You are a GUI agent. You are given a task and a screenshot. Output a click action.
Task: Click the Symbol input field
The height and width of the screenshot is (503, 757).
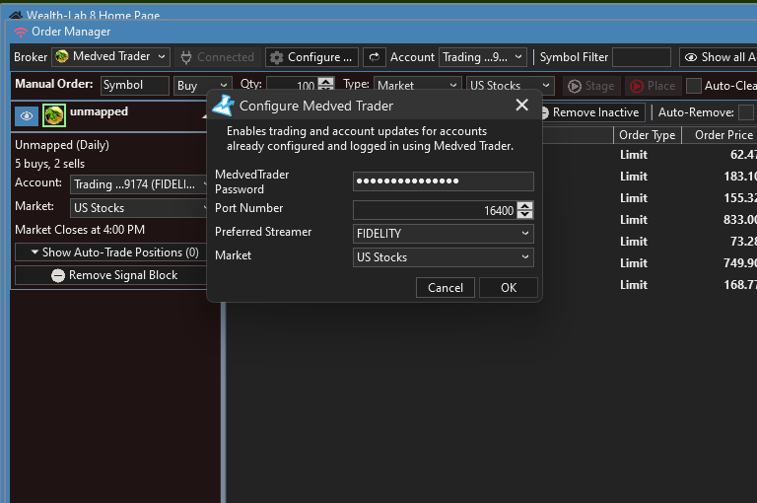pos(135,86)
